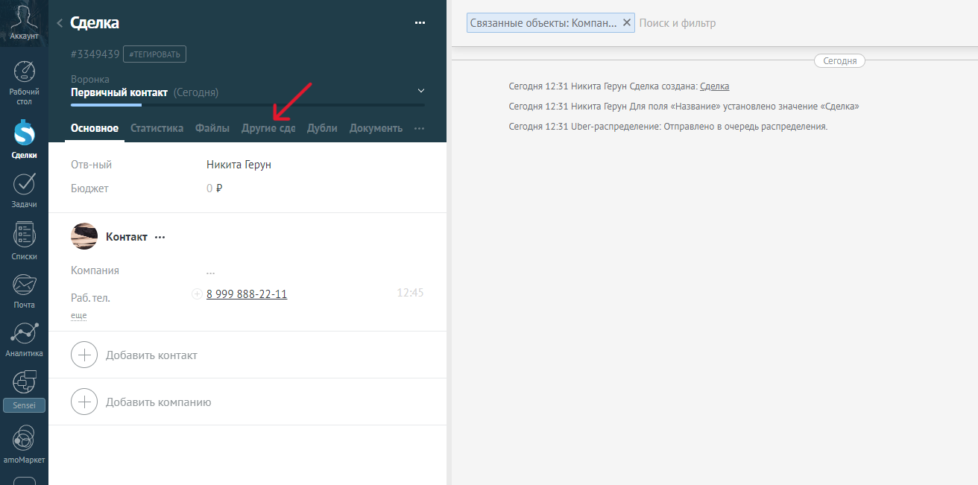Show more tabs via the tab overflow dots
The image size is (978, 485).
(420, 128)
